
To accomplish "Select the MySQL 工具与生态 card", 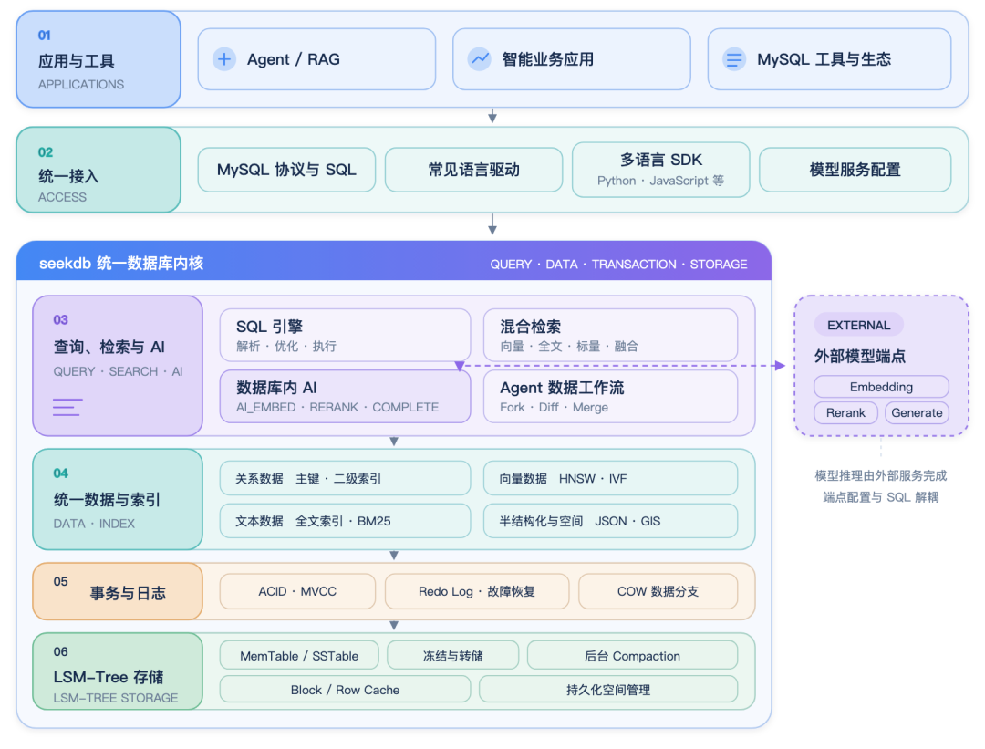I will pos(829,59).
